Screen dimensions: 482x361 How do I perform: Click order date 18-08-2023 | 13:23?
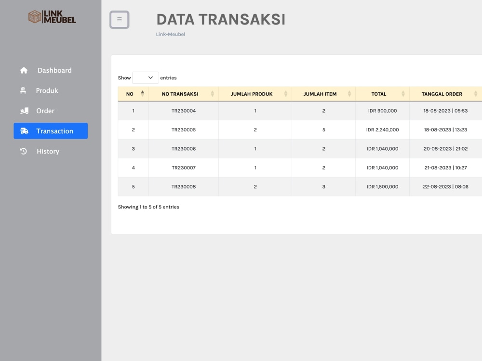(445, 130)
